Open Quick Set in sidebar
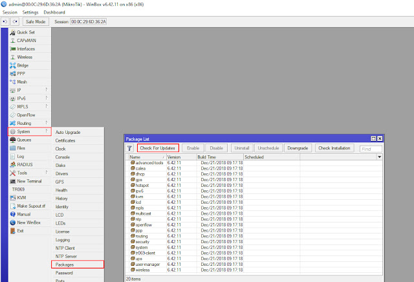 (x=30, y=32)
